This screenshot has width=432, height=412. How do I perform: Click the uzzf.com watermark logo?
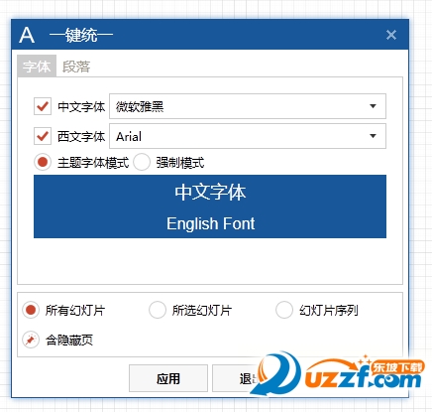(x=339, y=374)
